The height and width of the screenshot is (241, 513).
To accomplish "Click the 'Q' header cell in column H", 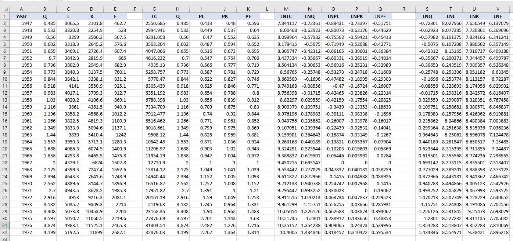I will [178, 16].
